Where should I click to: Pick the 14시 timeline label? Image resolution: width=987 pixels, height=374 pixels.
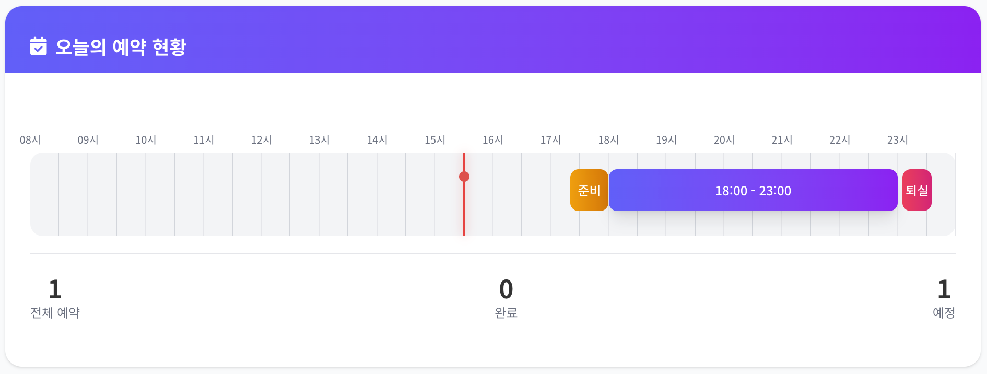pos(377,140)
